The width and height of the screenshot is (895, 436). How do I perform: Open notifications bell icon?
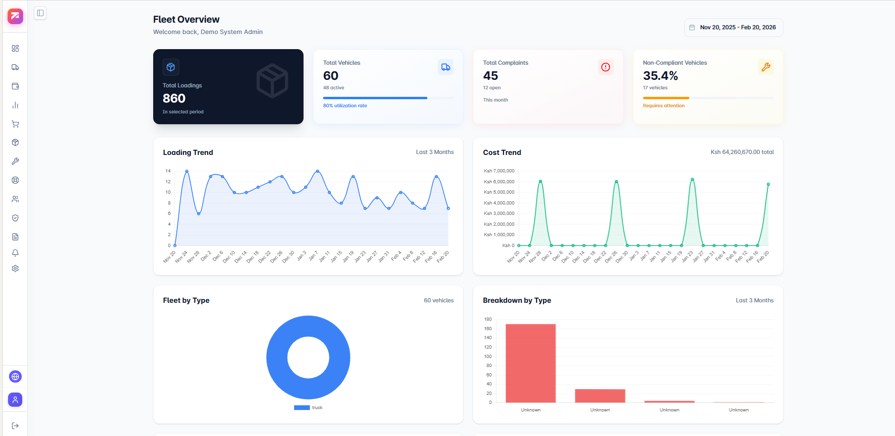(x=15, y=253)
